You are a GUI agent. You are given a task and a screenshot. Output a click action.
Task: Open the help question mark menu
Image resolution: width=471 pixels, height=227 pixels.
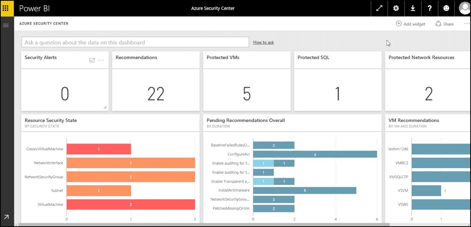click(x=430, y=8)
